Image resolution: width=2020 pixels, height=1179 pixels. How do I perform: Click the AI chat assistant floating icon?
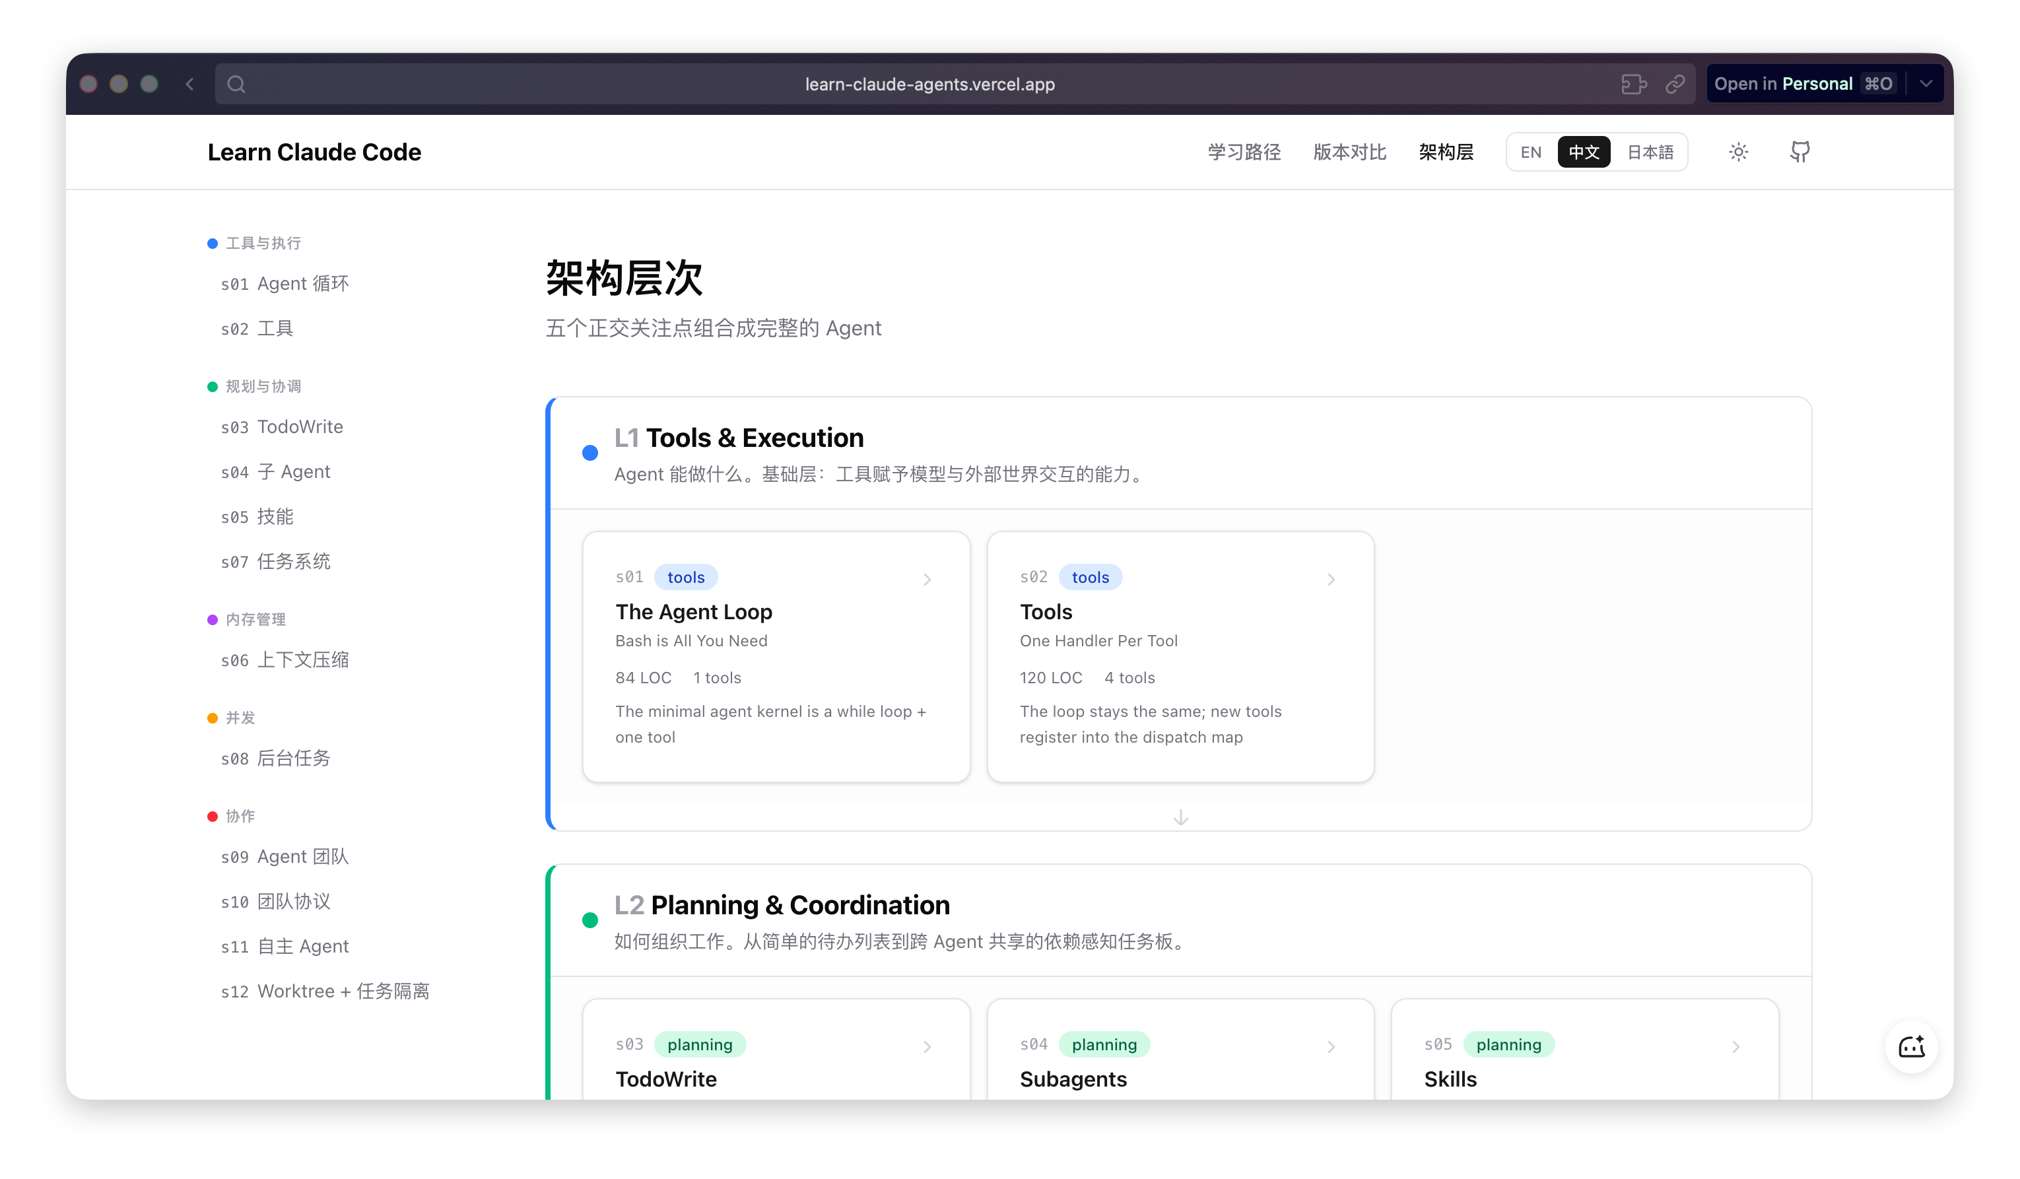pyautogui.click(x=1911, y=1047)
